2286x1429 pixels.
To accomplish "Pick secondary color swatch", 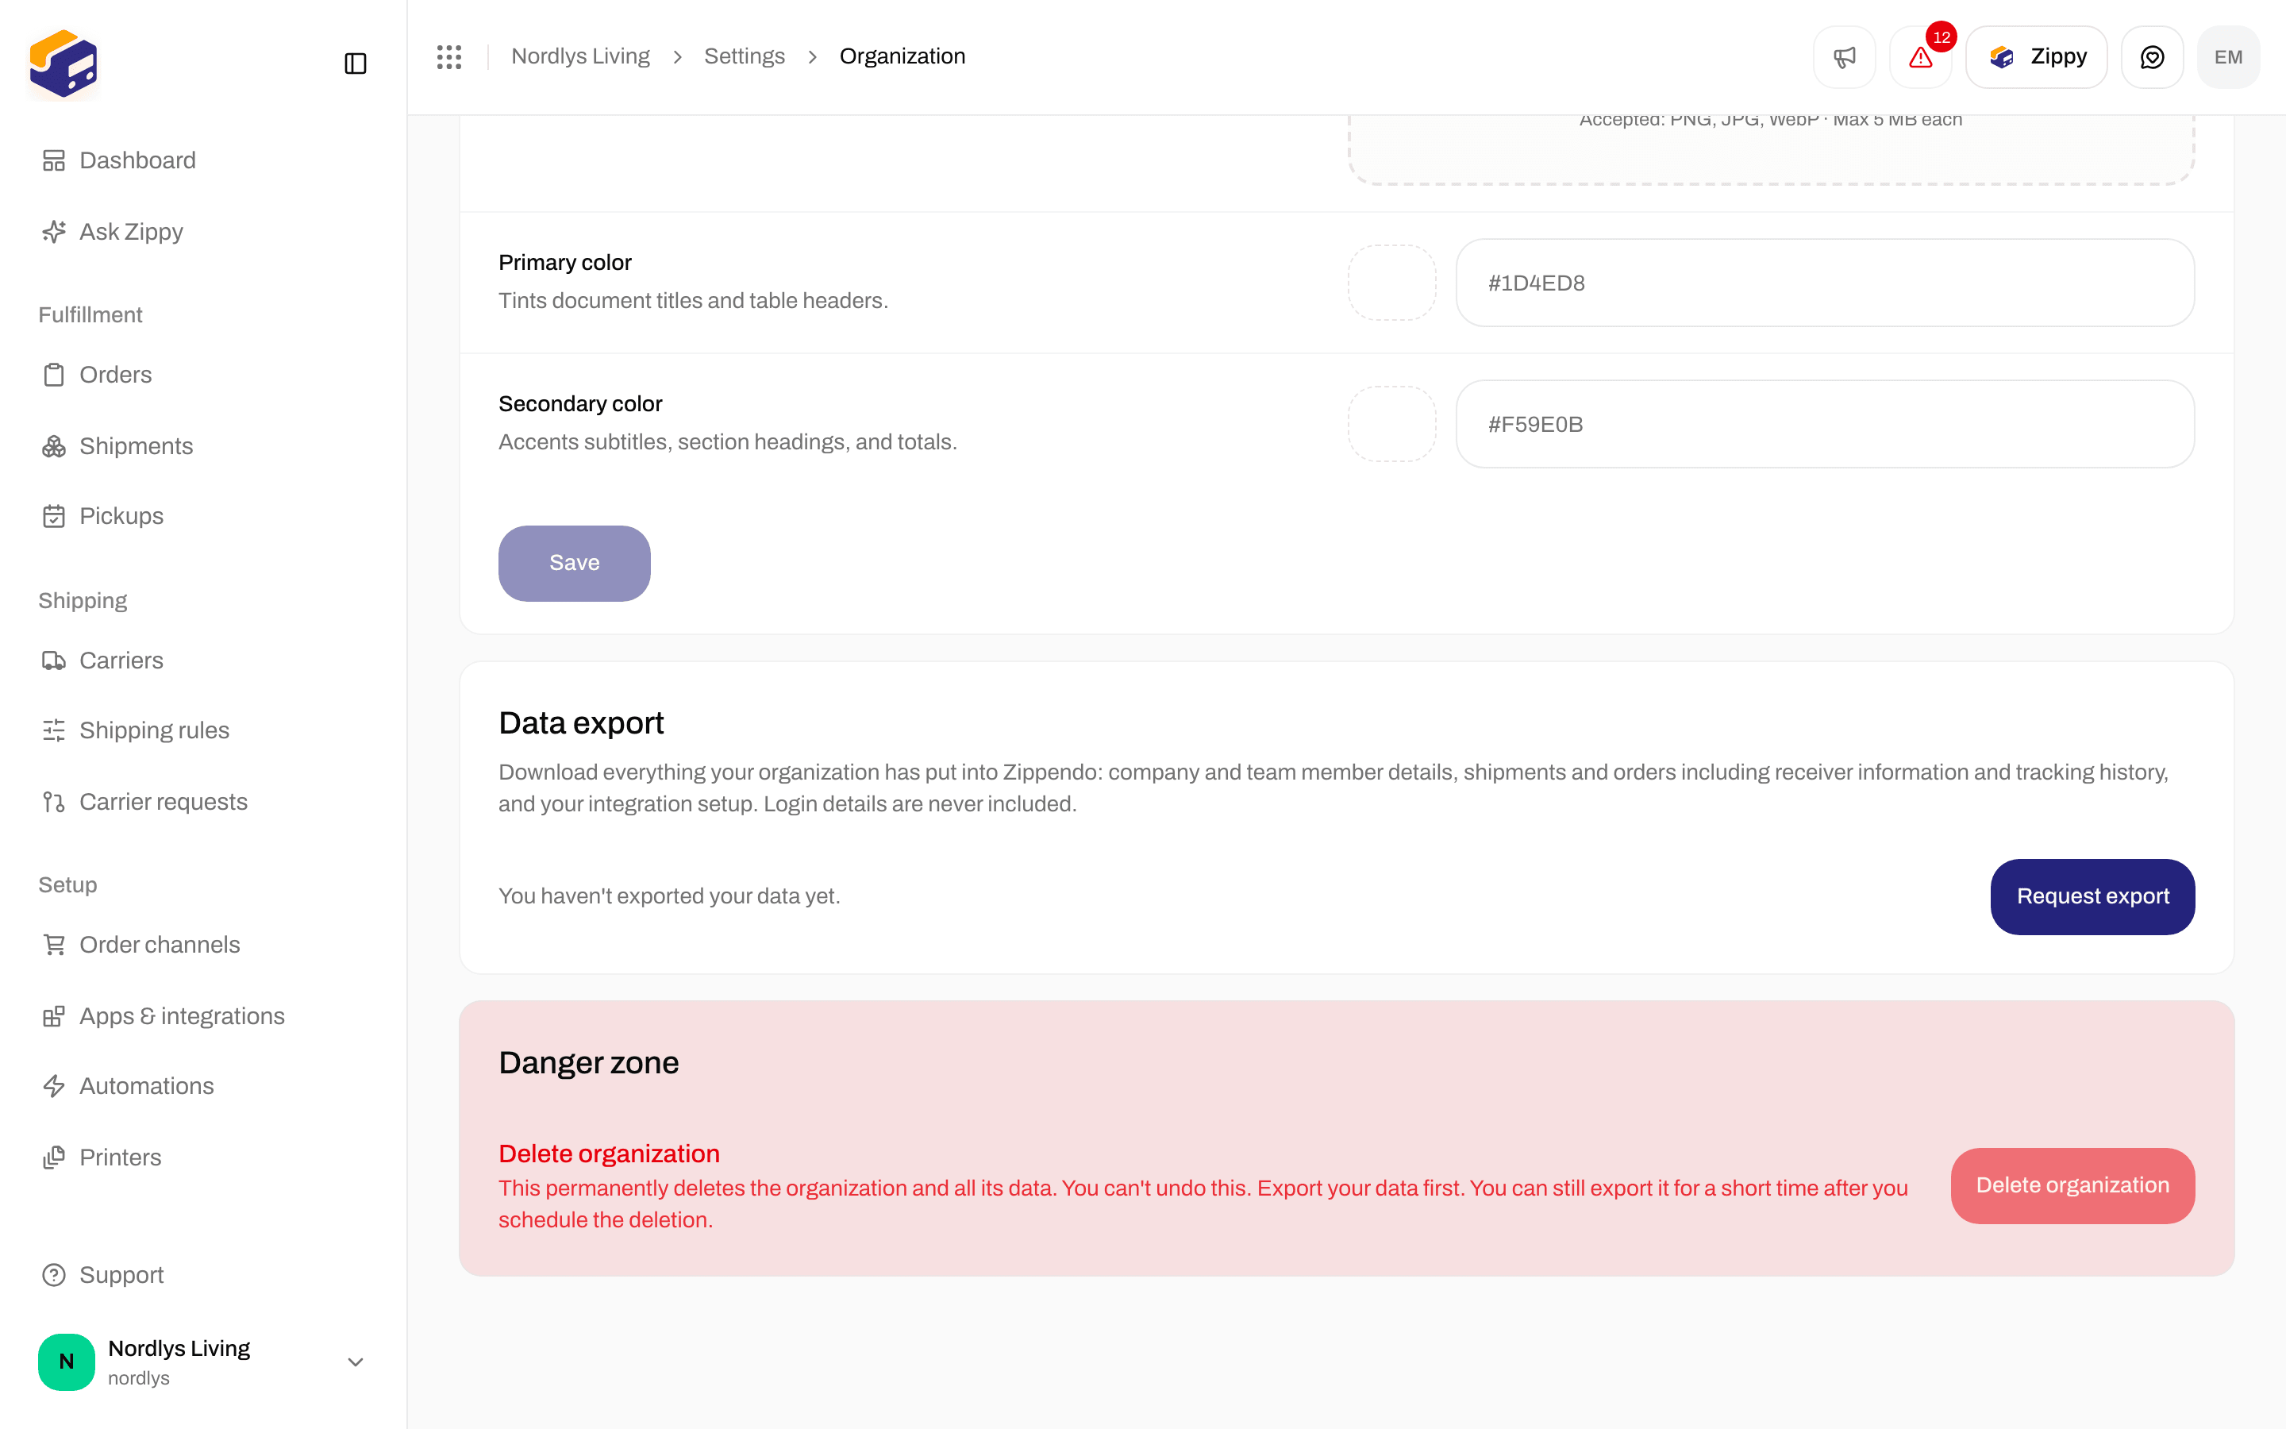I will (1391, 425).
